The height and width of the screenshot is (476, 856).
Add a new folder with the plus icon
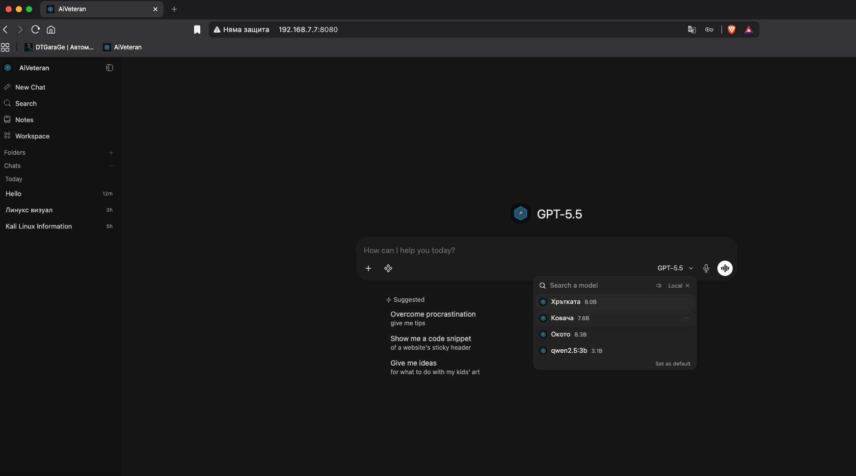pos(111,153)
